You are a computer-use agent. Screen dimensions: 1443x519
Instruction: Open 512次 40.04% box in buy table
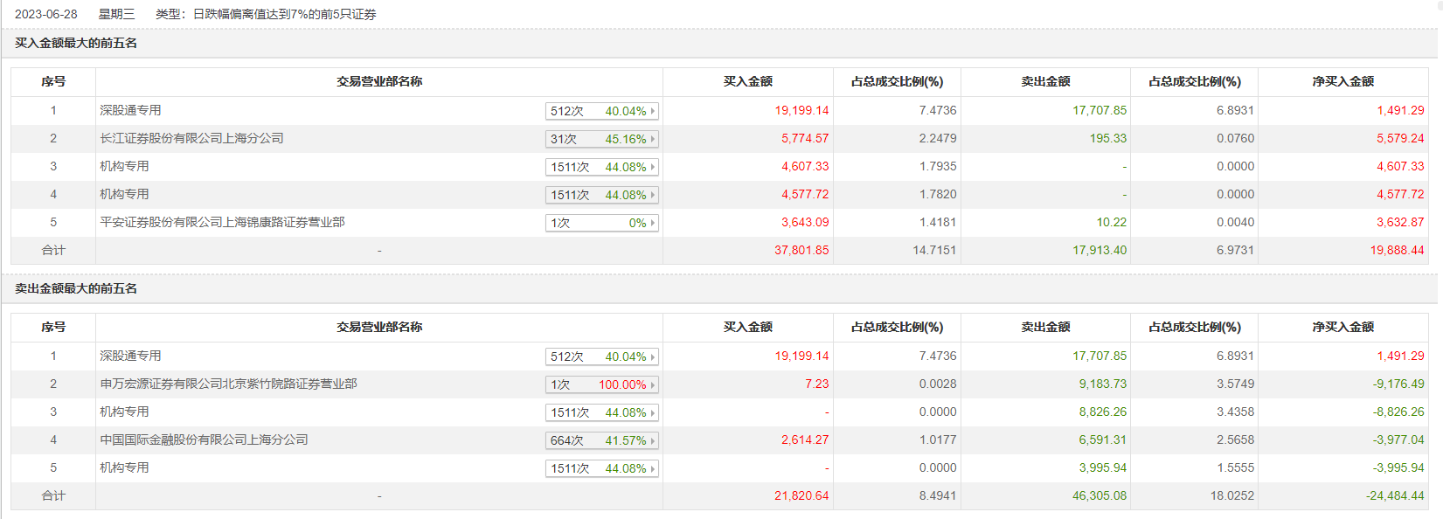tap(600, 111)
